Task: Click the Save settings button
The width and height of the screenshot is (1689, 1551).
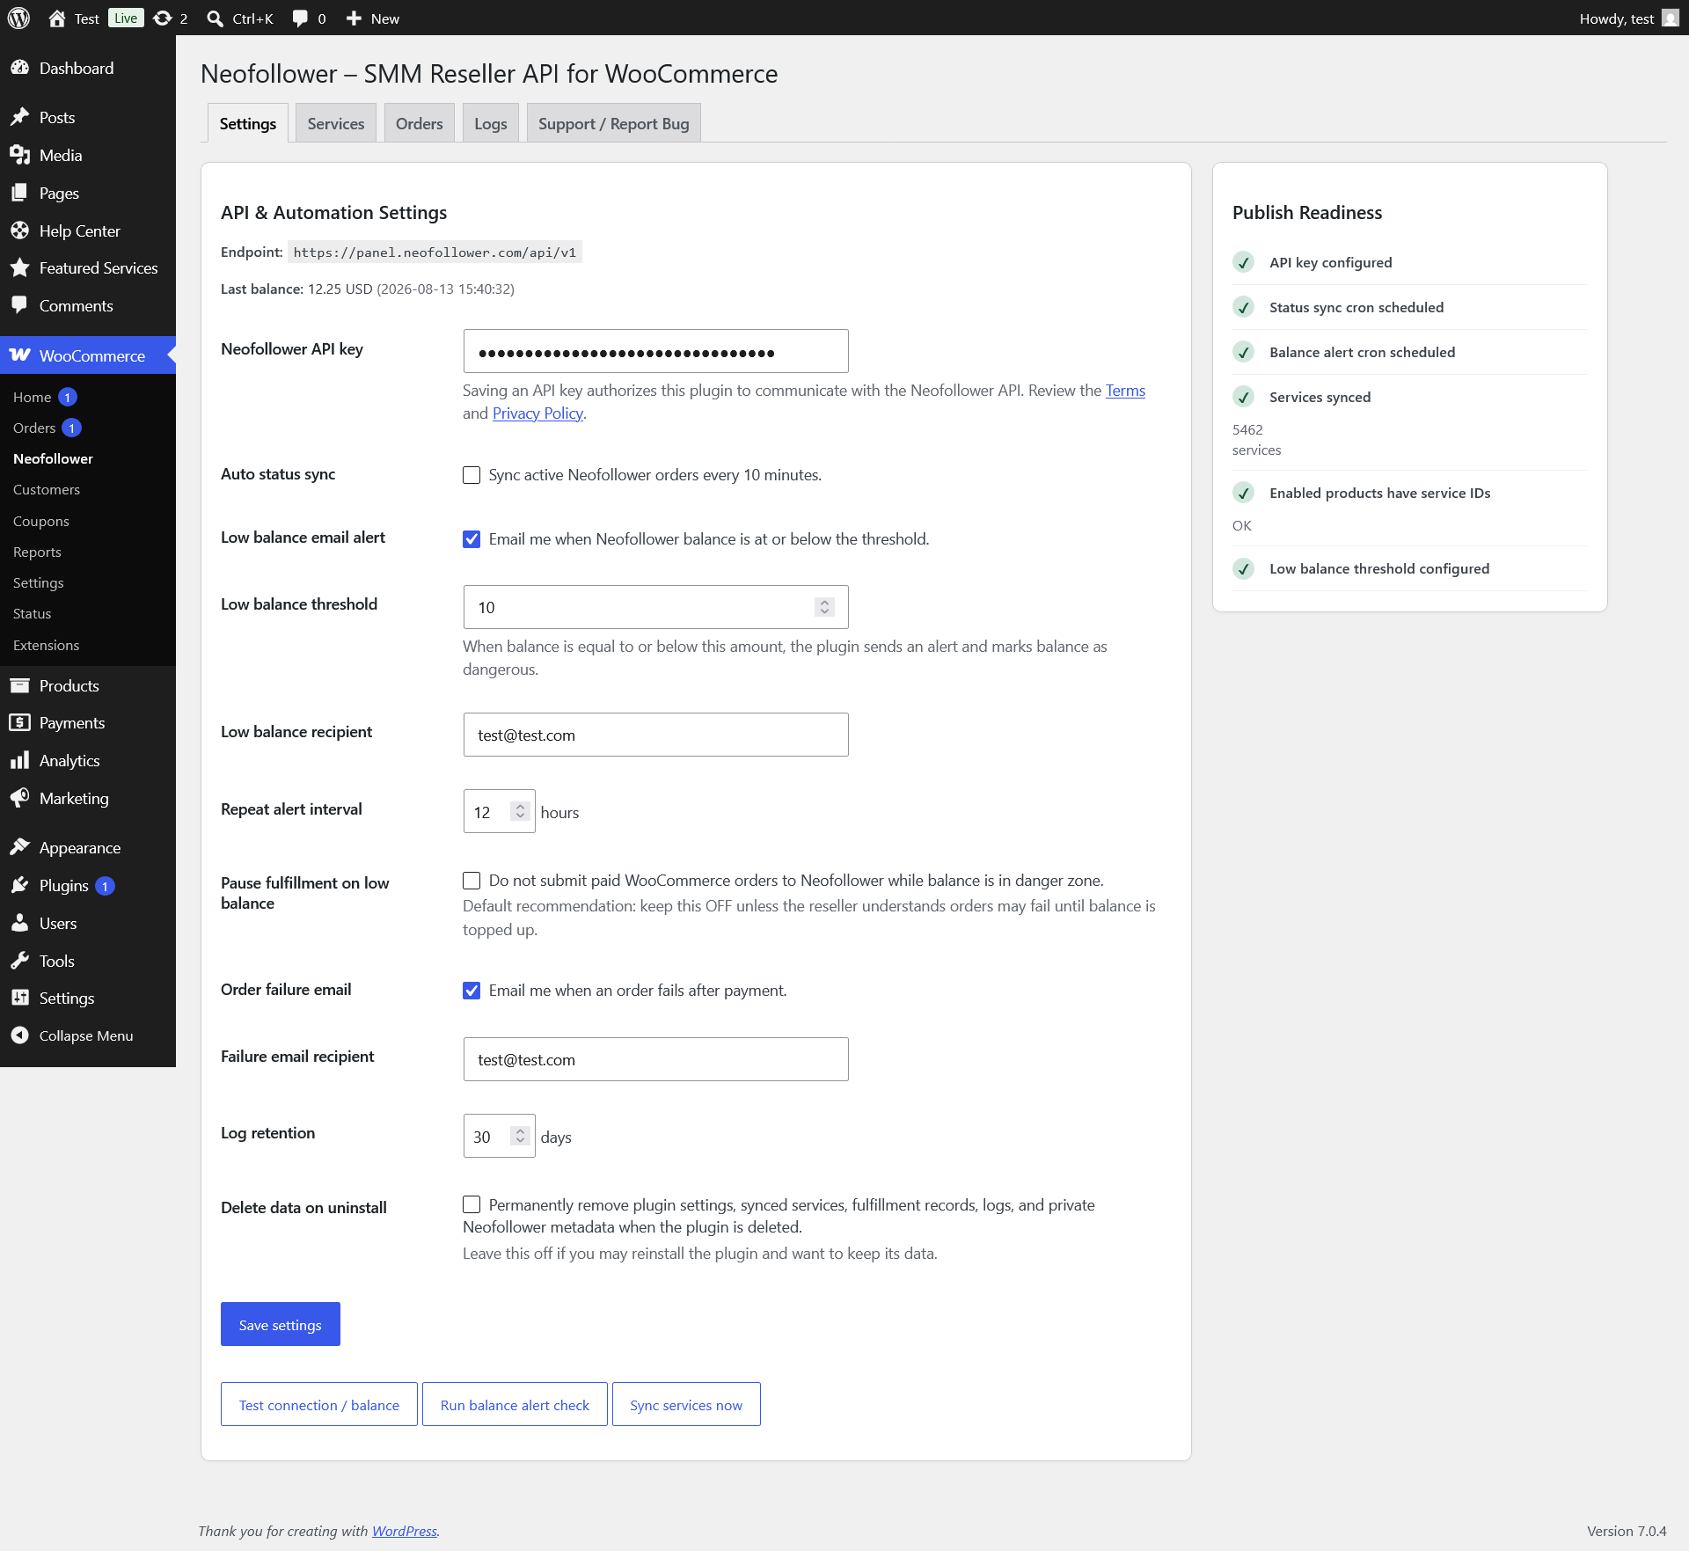Action: [x=281, y=1324]
